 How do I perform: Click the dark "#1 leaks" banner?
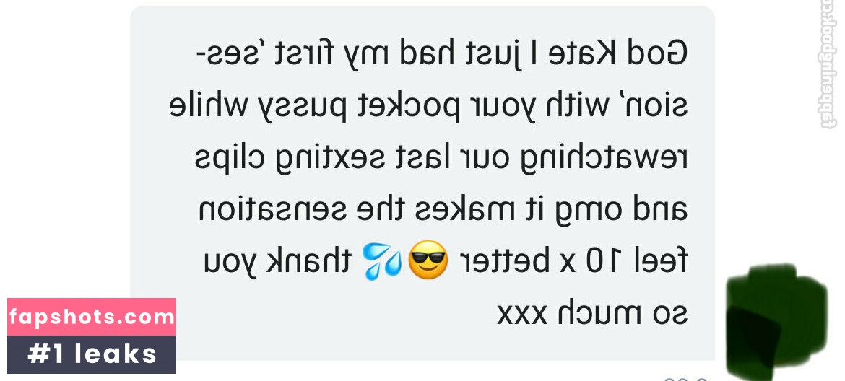click(x=92, y=354)
